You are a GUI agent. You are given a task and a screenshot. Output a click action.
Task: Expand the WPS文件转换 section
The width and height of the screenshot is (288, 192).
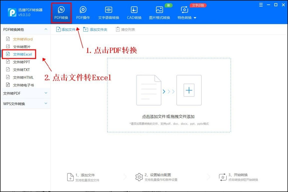click(x=46, y=104)
